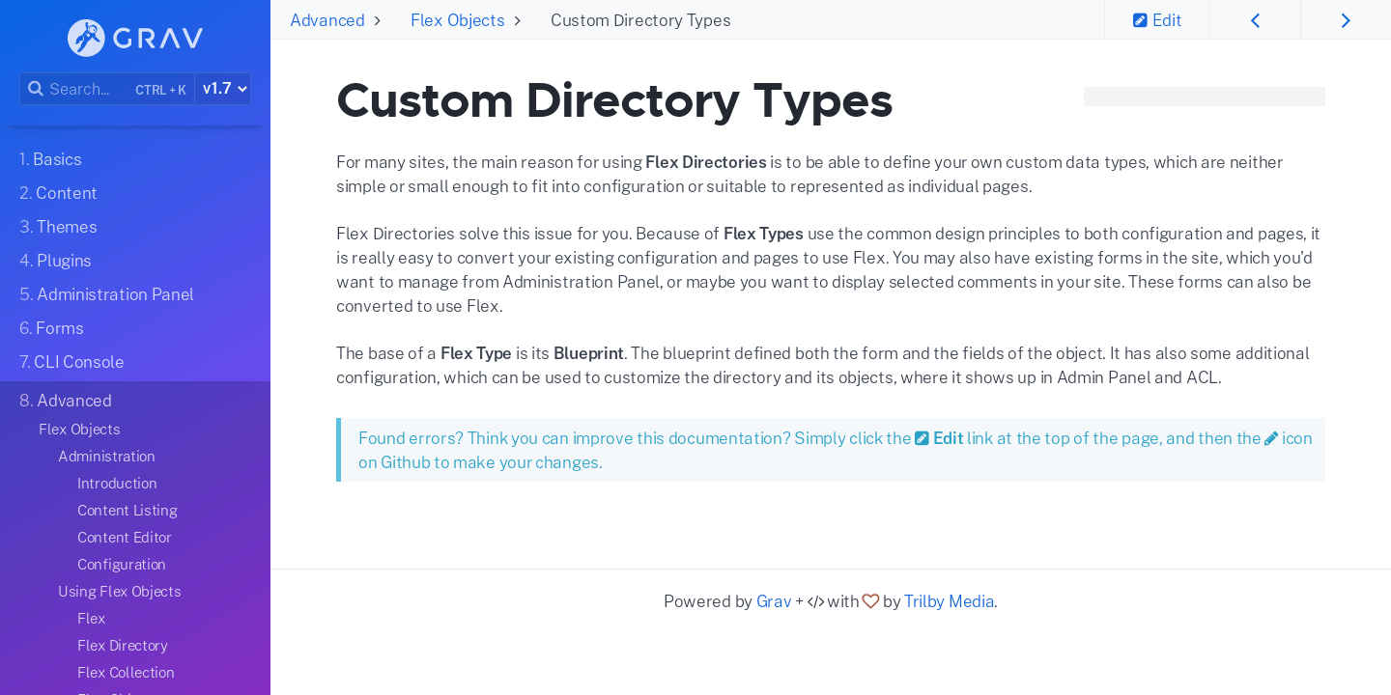Go back using the left arrow icon
Screen dimensions: 1391x695
click(x=1255, y=19)
